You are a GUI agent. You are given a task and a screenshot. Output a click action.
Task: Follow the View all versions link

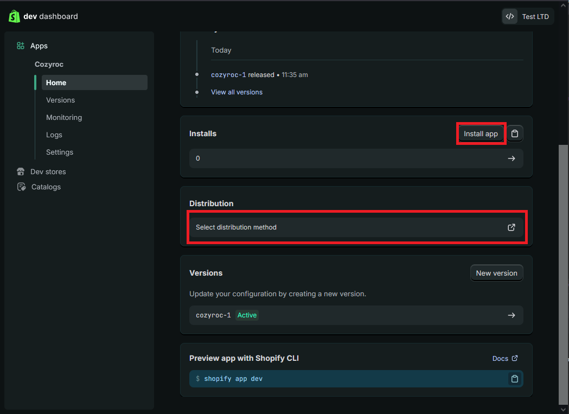pos(236,92)
